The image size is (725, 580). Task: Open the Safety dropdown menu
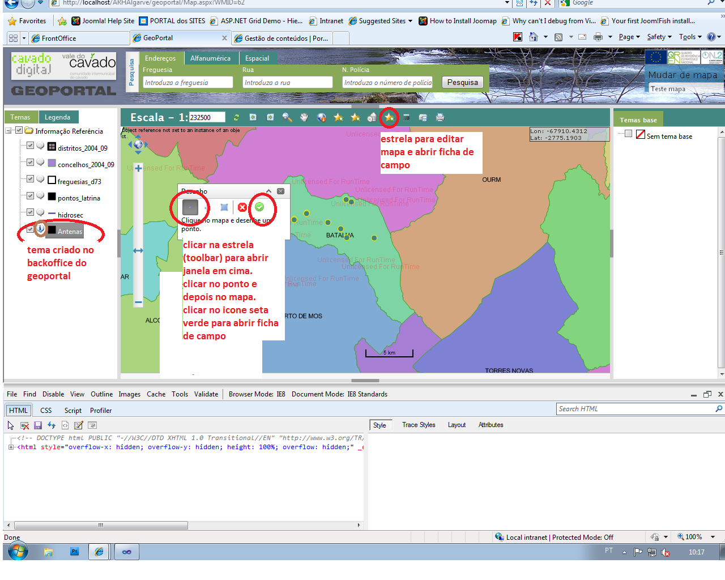pos(659,37)
